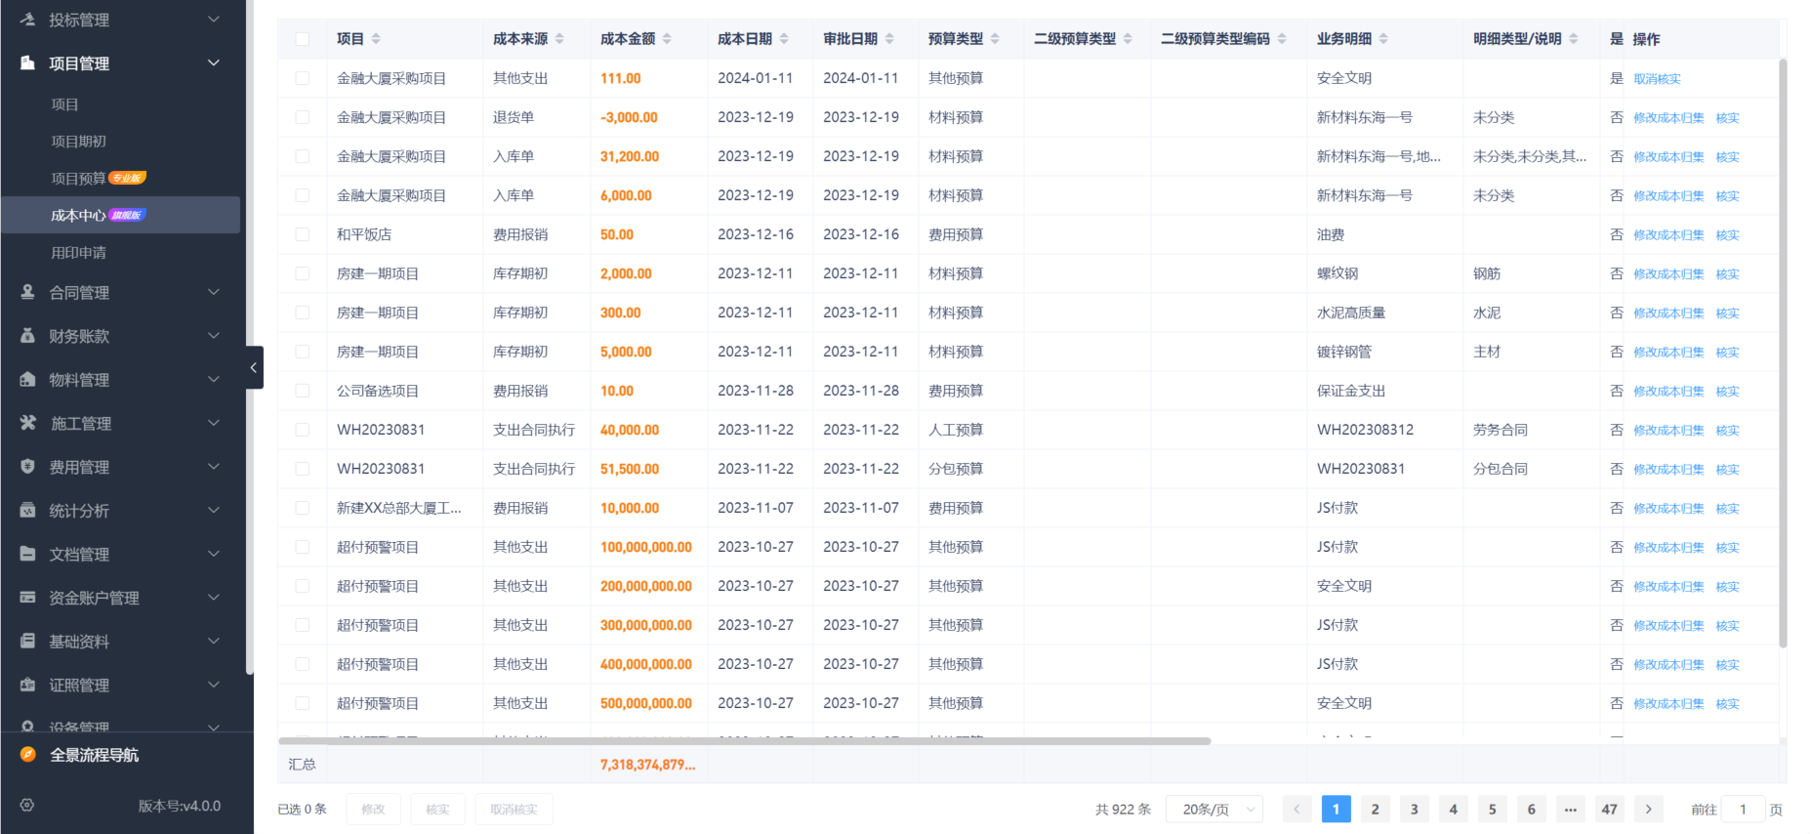
Task: Sort by 二级预算类型 column arrows
Action: click(1128, 39)
